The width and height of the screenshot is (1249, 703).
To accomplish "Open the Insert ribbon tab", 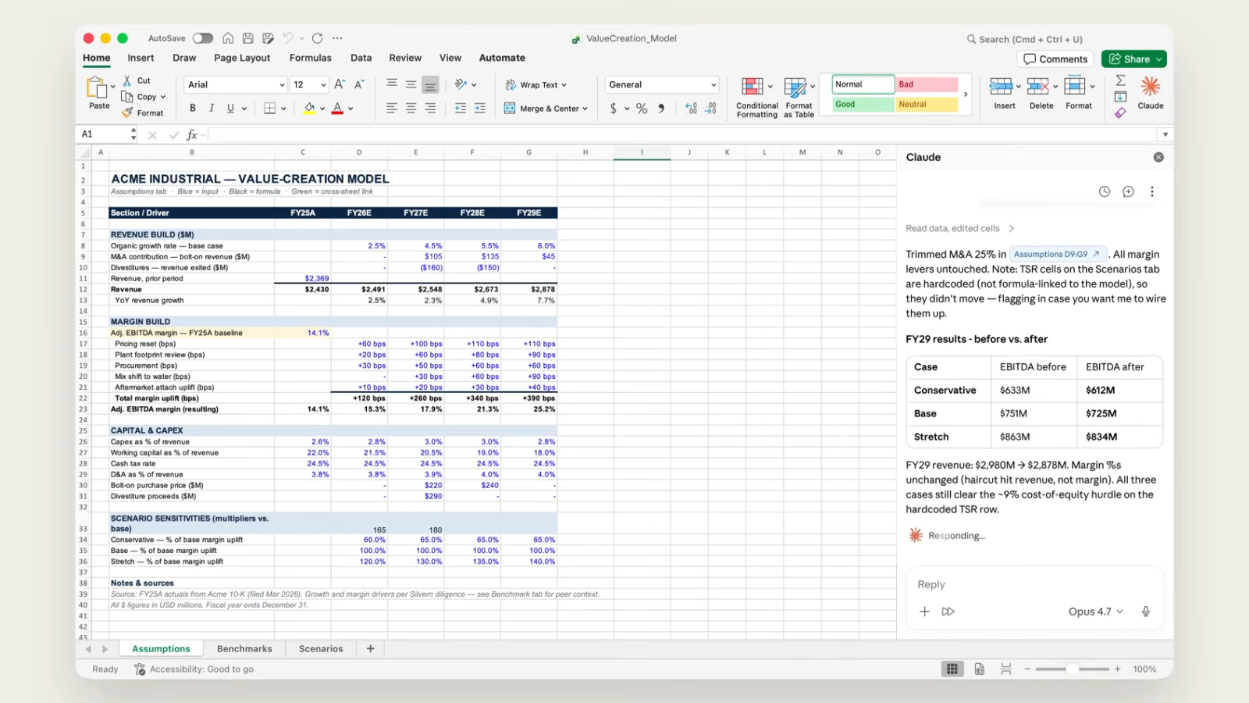I will point(141,58).
